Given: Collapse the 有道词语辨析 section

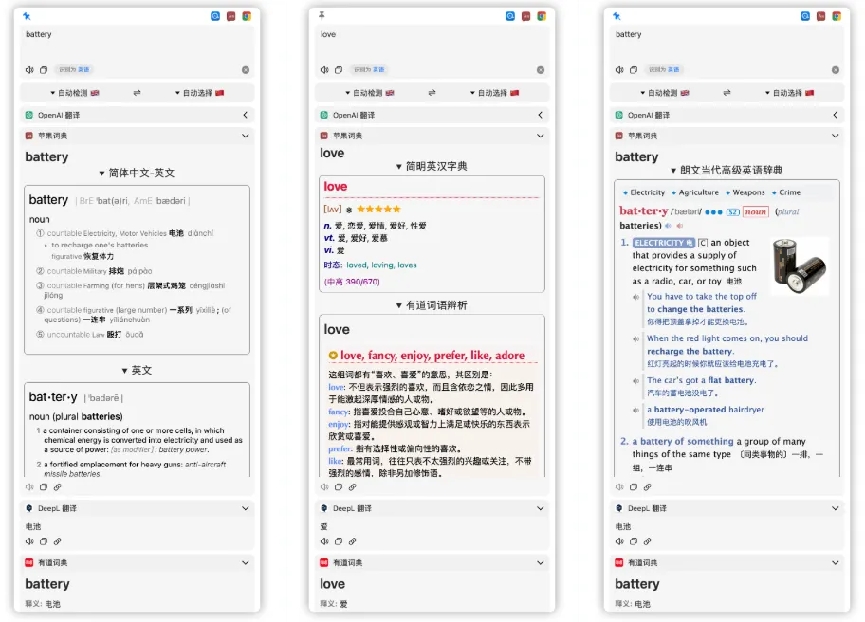Looking at the screenshot, I should point(399,305).
